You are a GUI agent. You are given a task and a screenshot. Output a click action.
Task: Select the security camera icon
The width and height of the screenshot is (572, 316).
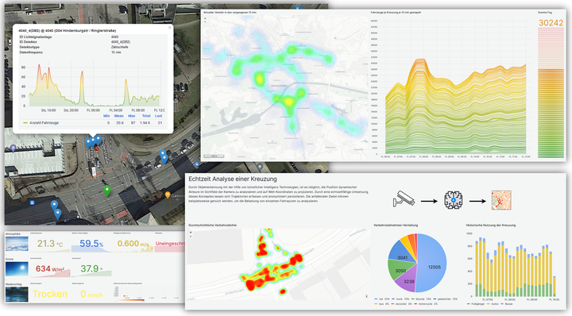[404, 199]
